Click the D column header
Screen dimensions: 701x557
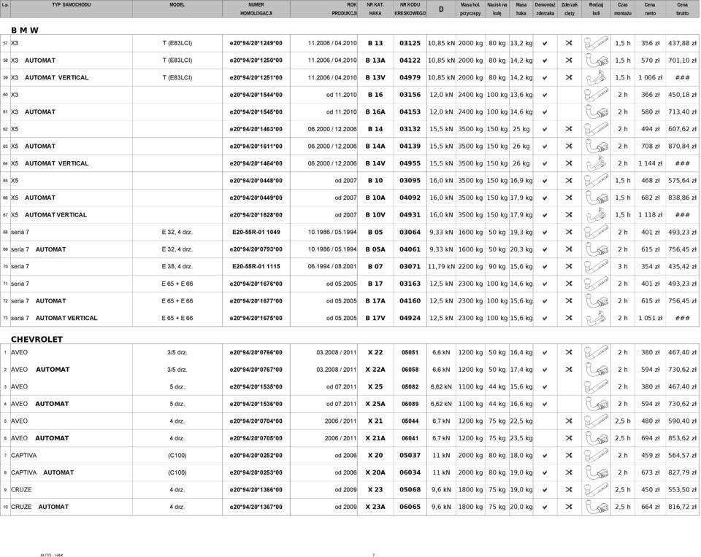tap(441, 9)
